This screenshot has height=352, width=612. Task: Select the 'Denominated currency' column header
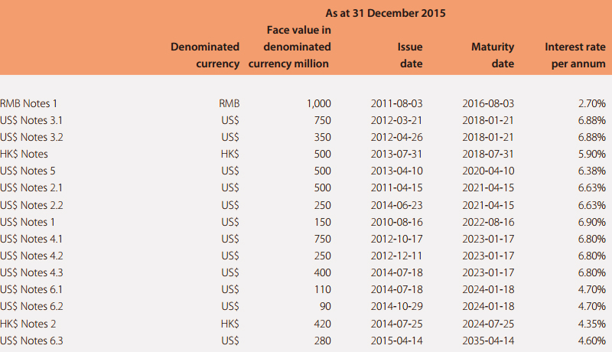point(205,55)
